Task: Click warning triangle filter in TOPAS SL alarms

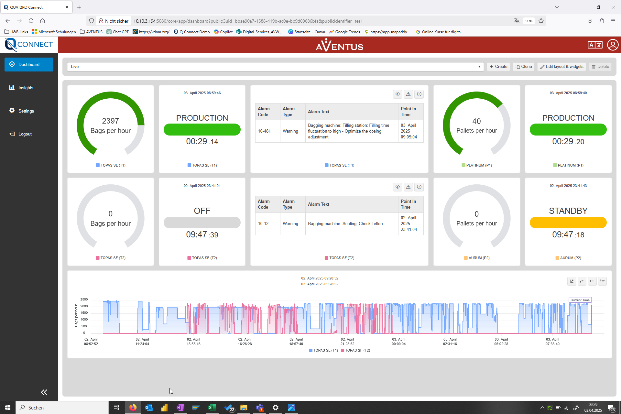Action: click(408, 94)
